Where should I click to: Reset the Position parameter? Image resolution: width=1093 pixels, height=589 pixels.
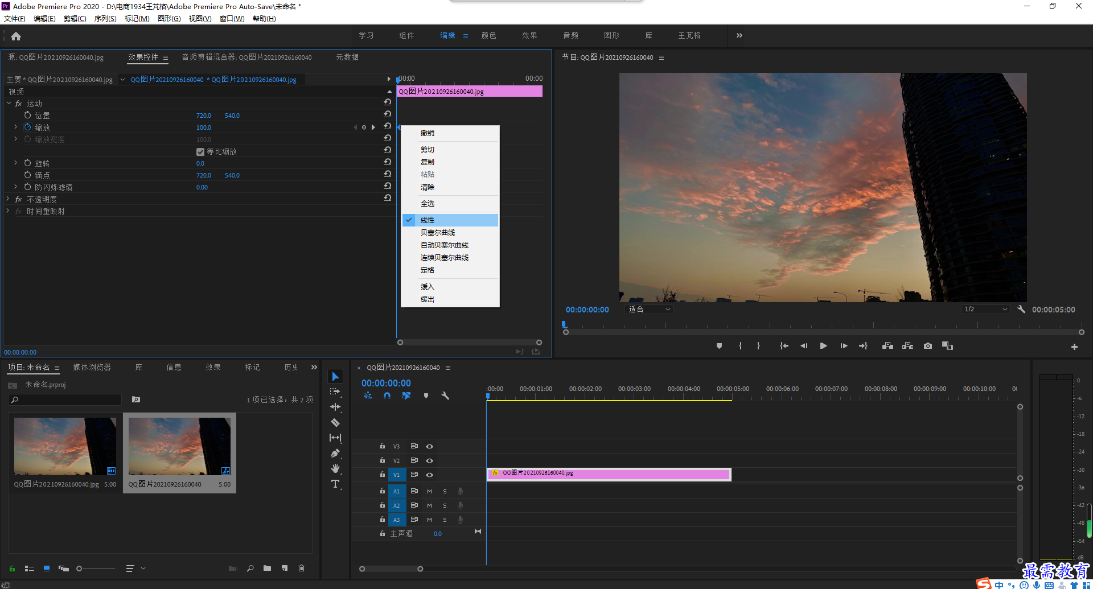tap(388, 114)
